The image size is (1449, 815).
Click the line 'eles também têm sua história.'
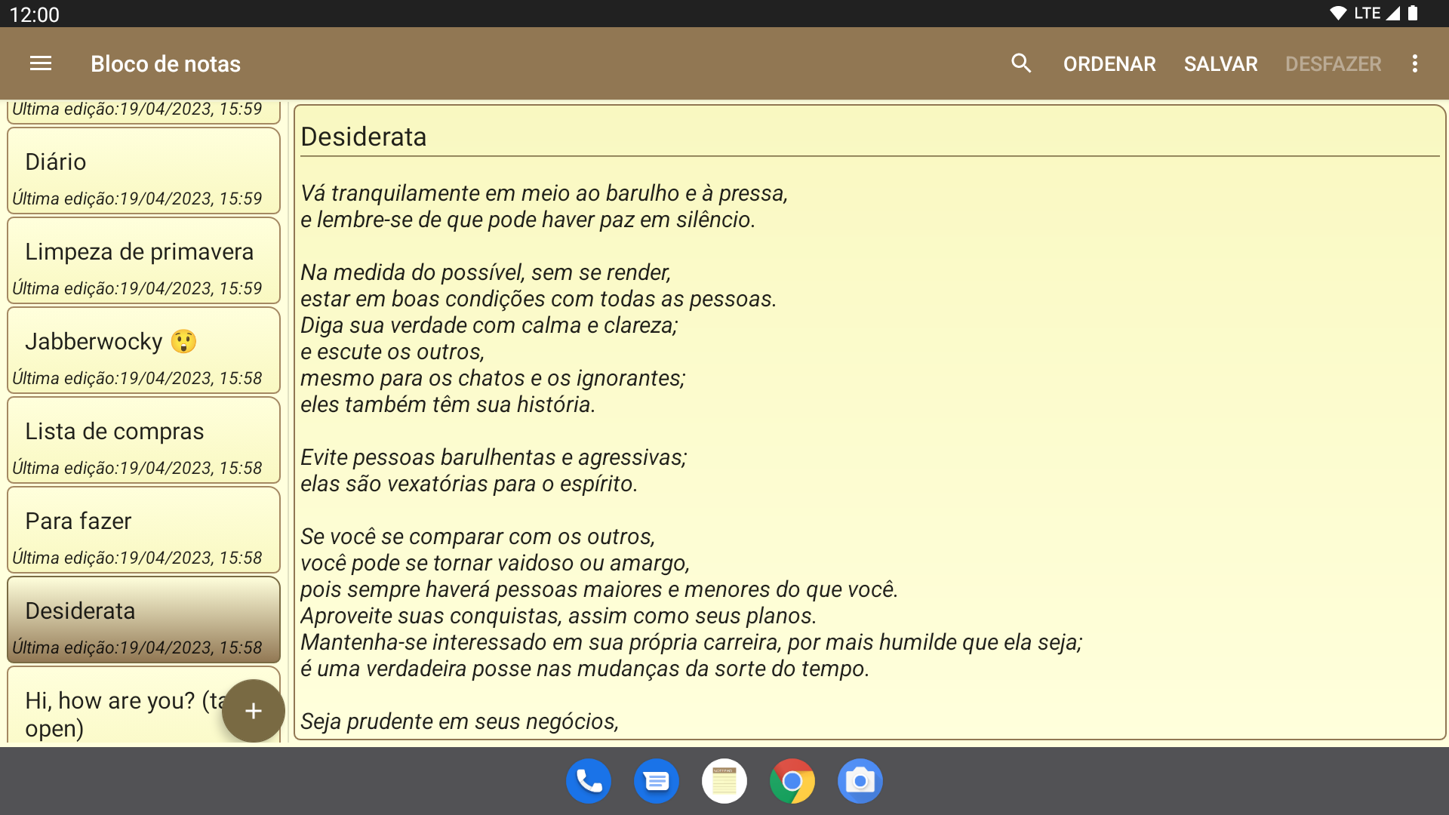coord(448,404)
